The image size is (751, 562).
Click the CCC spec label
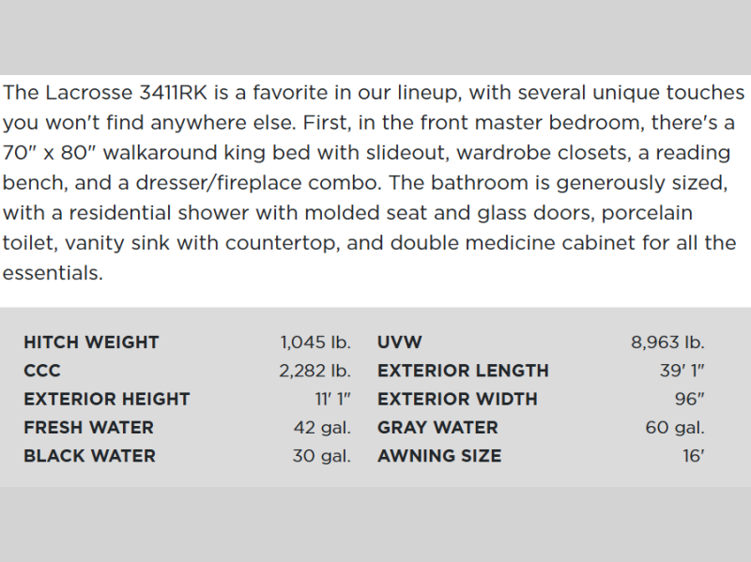[x=42, y=371]
